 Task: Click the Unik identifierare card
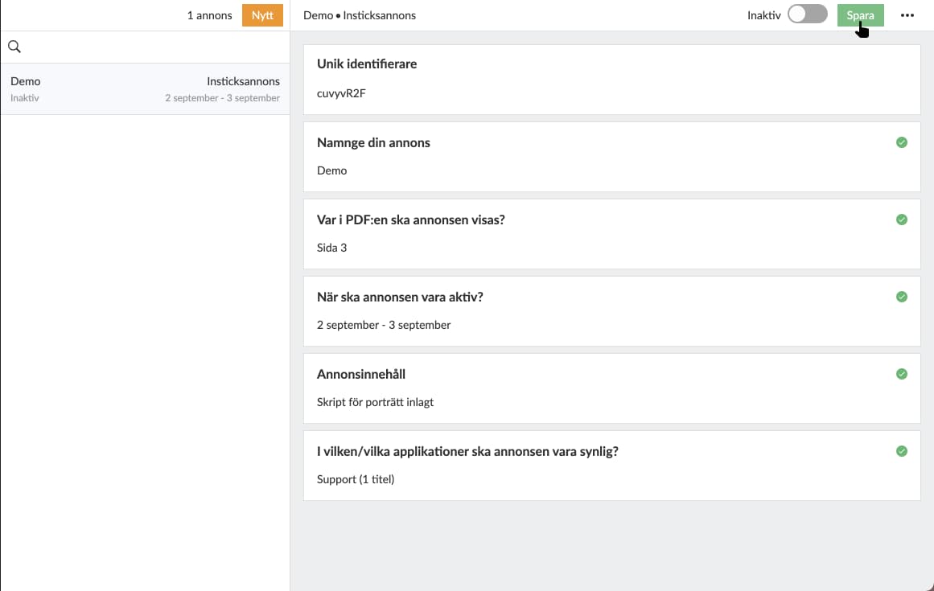click(611, 80)
